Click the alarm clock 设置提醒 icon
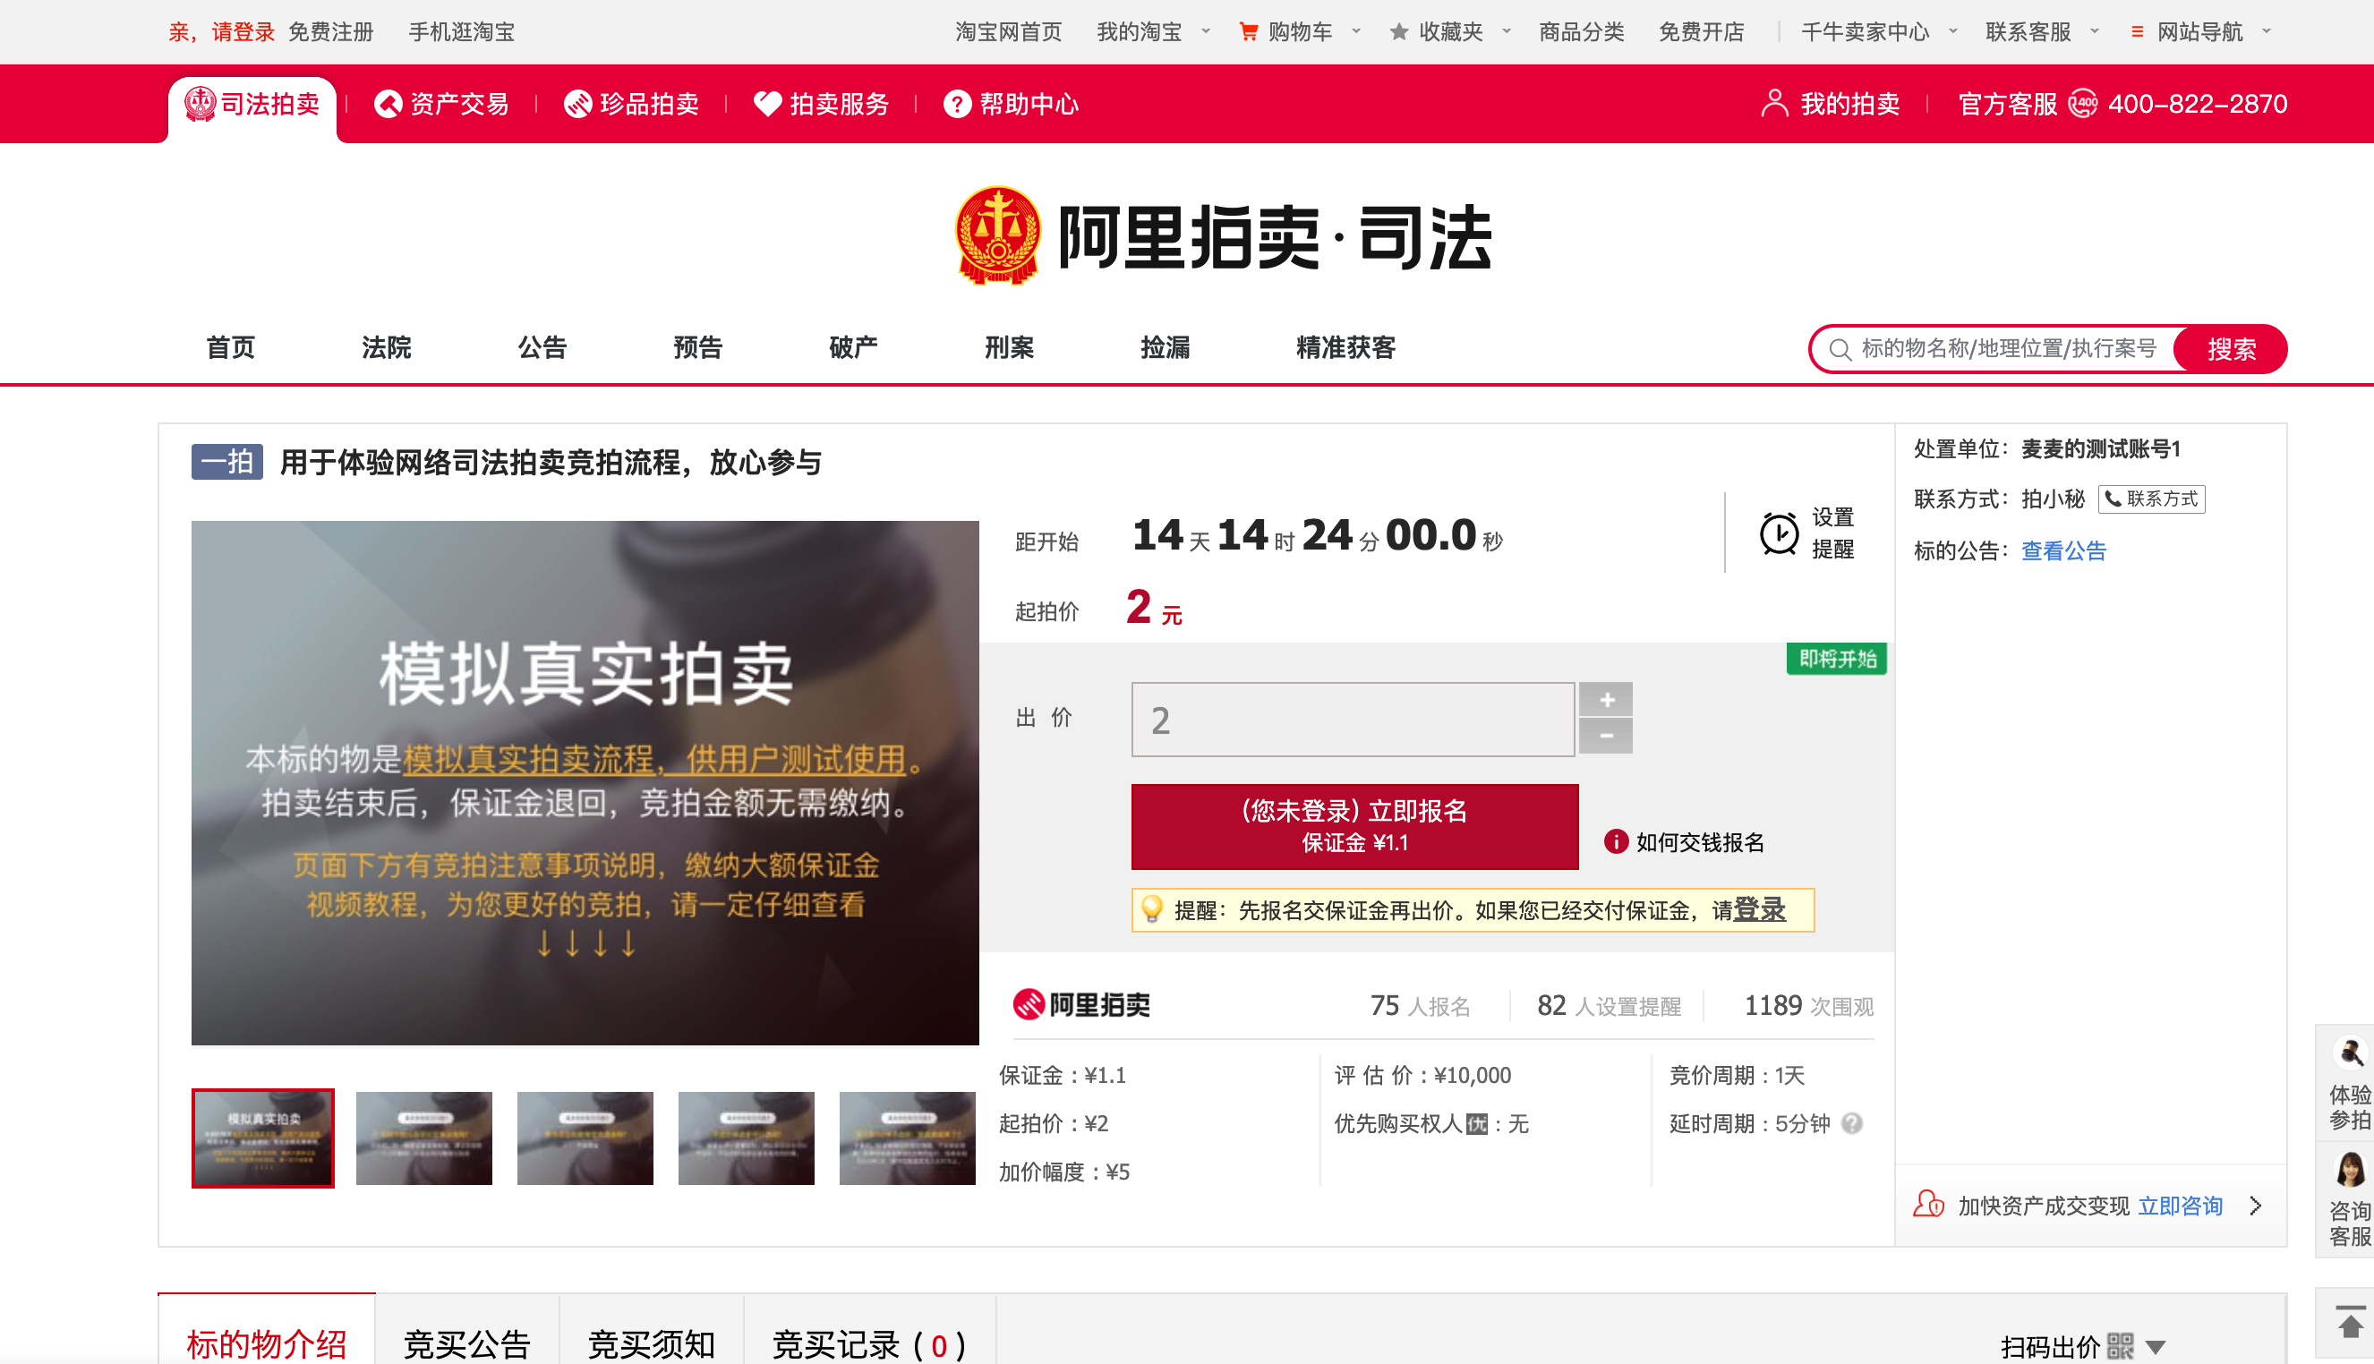This screenshot has width=2374, height=1364. pos(1778,533)
